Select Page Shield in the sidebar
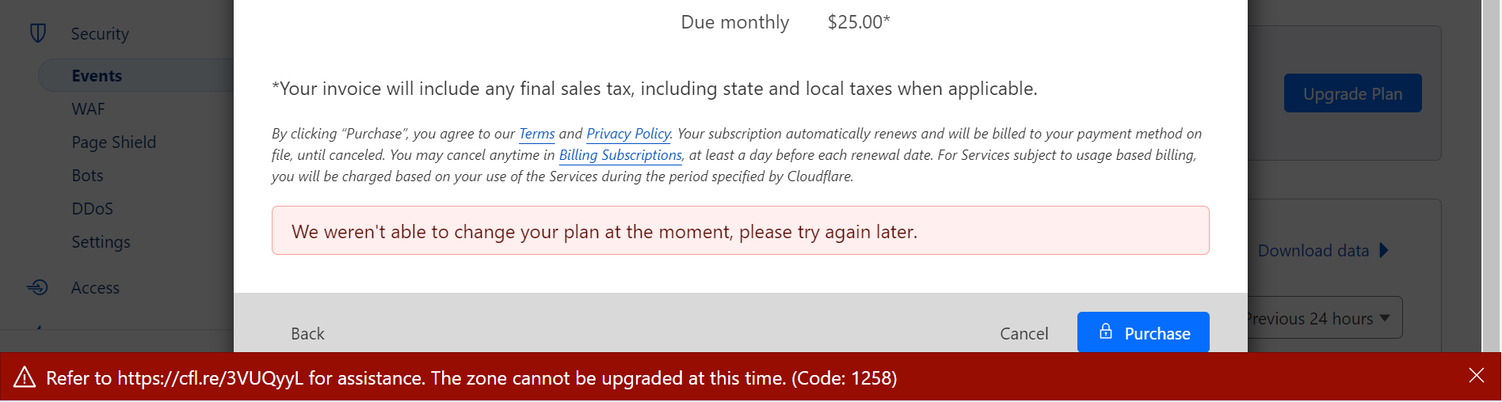Image resolution: width=1502 pixels, height=402 pixels. point(113,142)
